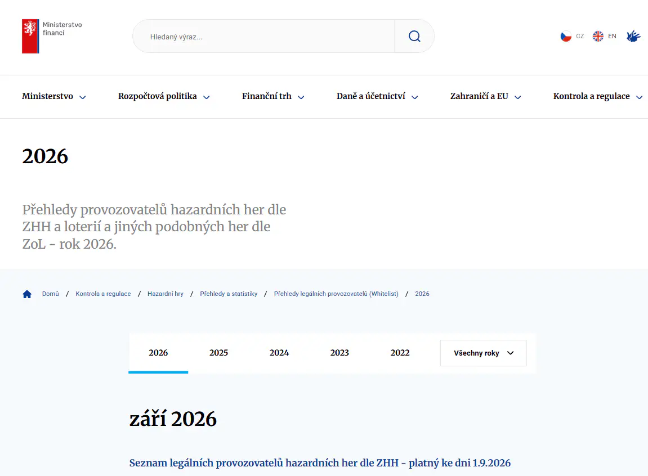The image size is (648, 476).
Task: Expand the Kontrola a regulace menu
Action: point(598,96)
